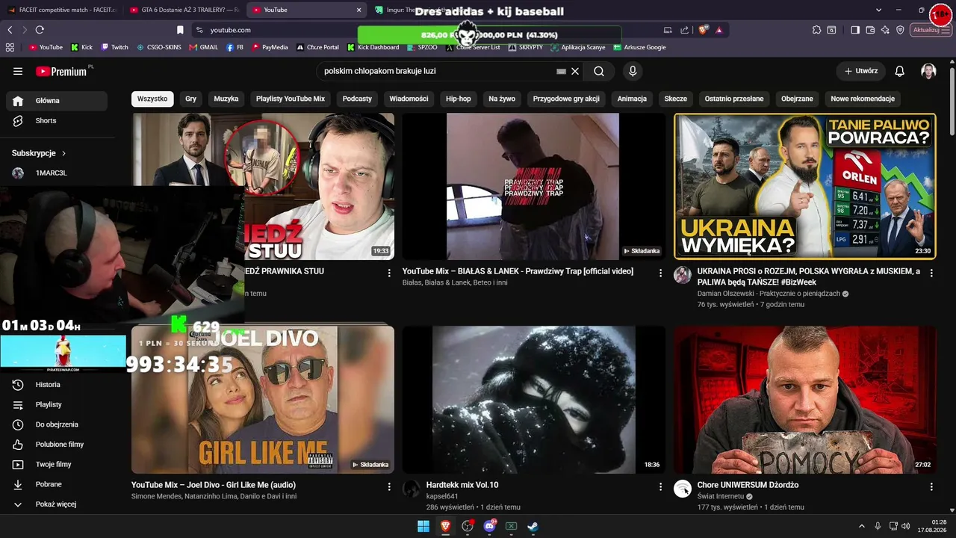Open the Brave Wallet toolbar icon
Image resolution: width=956 pixels, height=538 pixels.
click(870, 30)
